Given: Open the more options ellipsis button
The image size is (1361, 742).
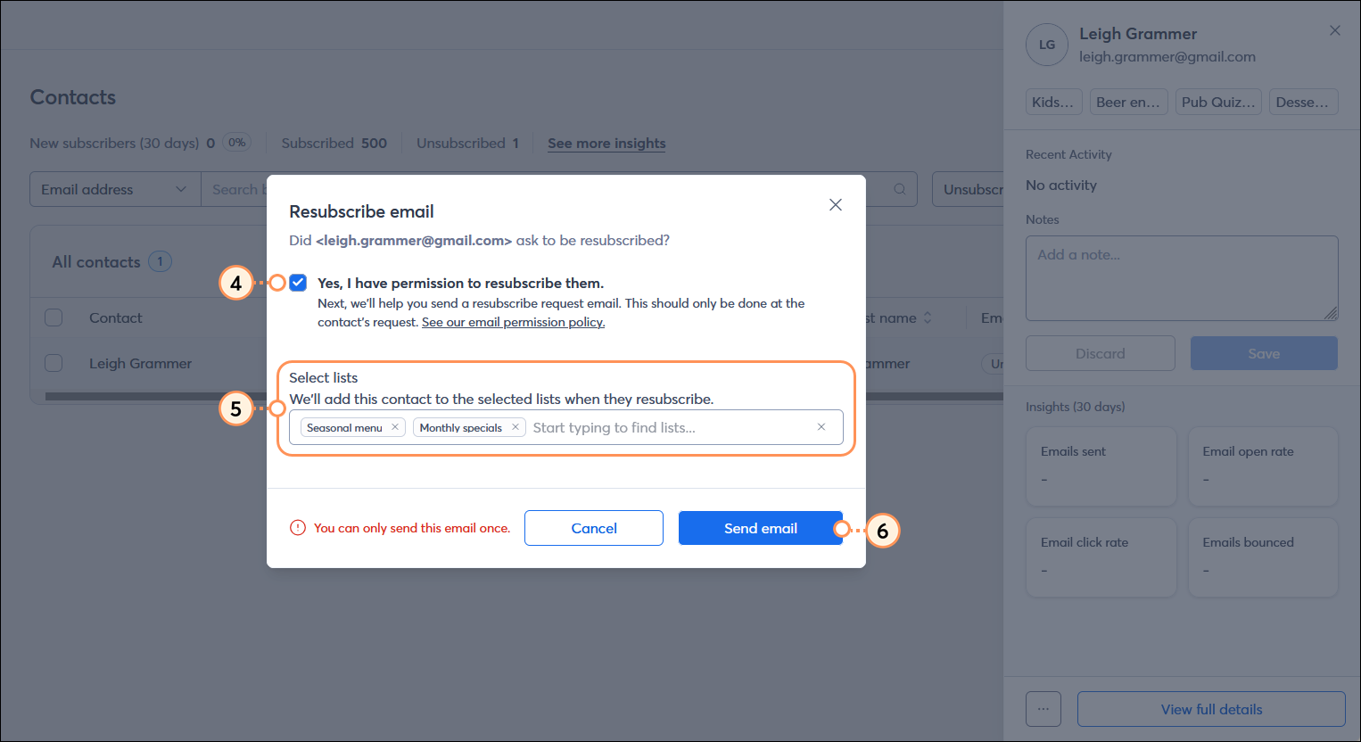Looking at the screenshot, I should (1043, 709).
